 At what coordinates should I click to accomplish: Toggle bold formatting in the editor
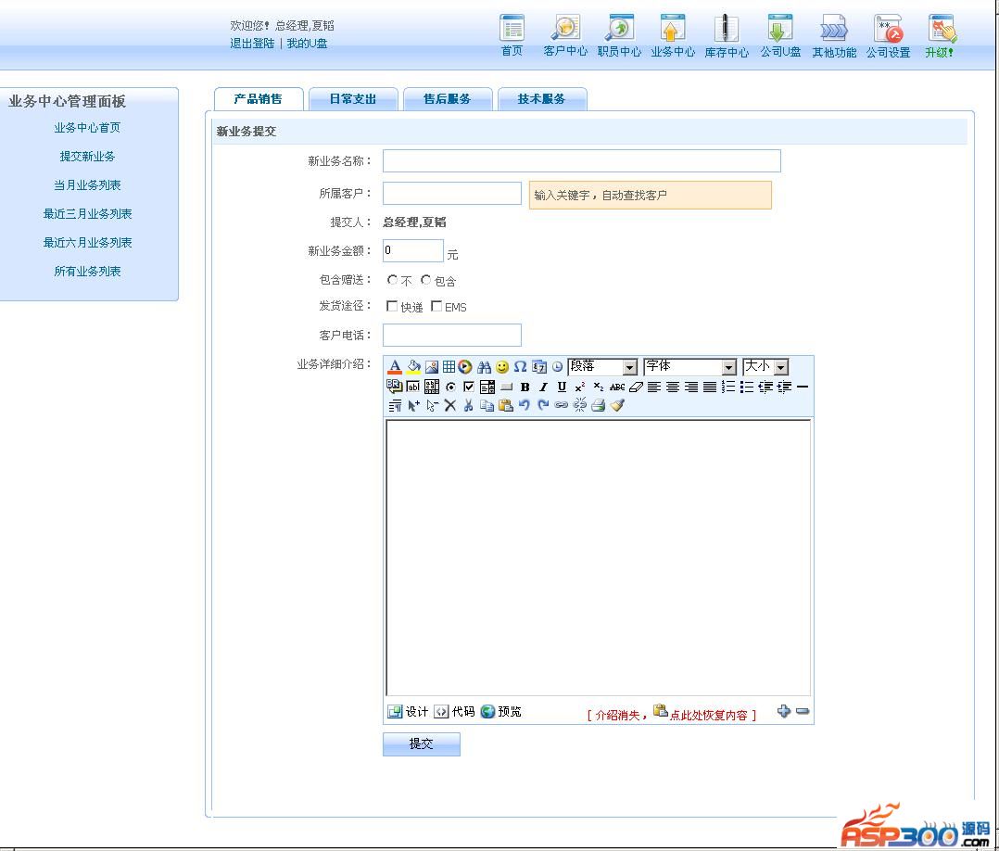[x=525, y=387]
